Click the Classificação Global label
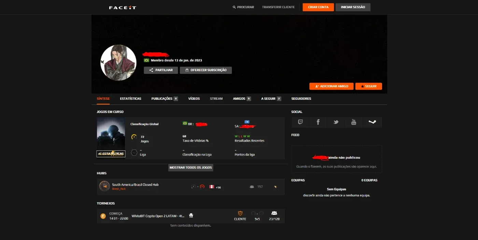478x240 pixels. (x=144, y=124)
